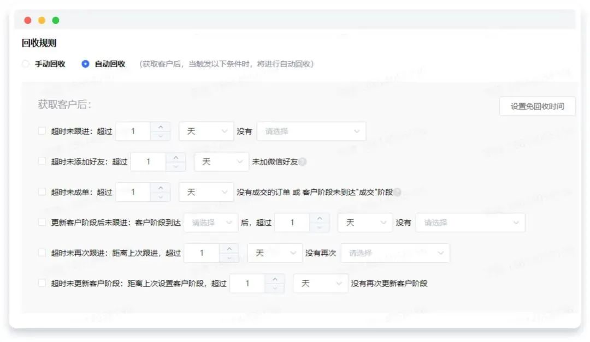
Task: Decrease the 超时未更新客户阶段 number with down arrow
Action: click(275, 288)
